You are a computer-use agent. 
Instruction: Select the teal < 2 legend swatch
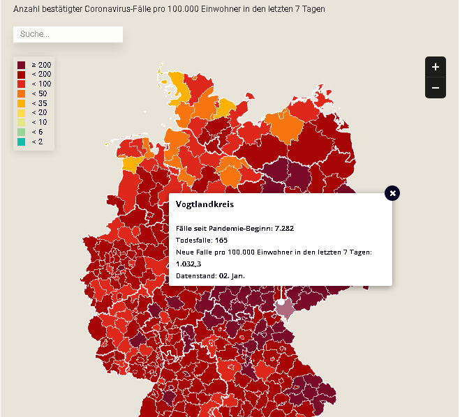pyautogui.click(x=22, y=142)
